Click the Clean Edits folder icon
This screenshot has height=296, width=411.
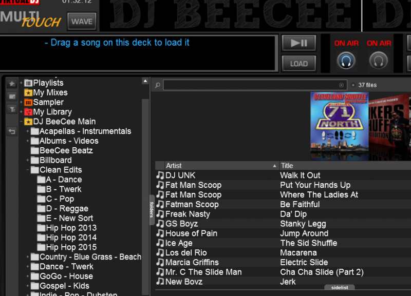pyautogui.click(x=34, y=170)
